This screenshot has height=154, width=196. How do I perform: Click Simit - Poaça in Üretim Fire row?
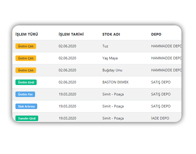pos(113,94)
